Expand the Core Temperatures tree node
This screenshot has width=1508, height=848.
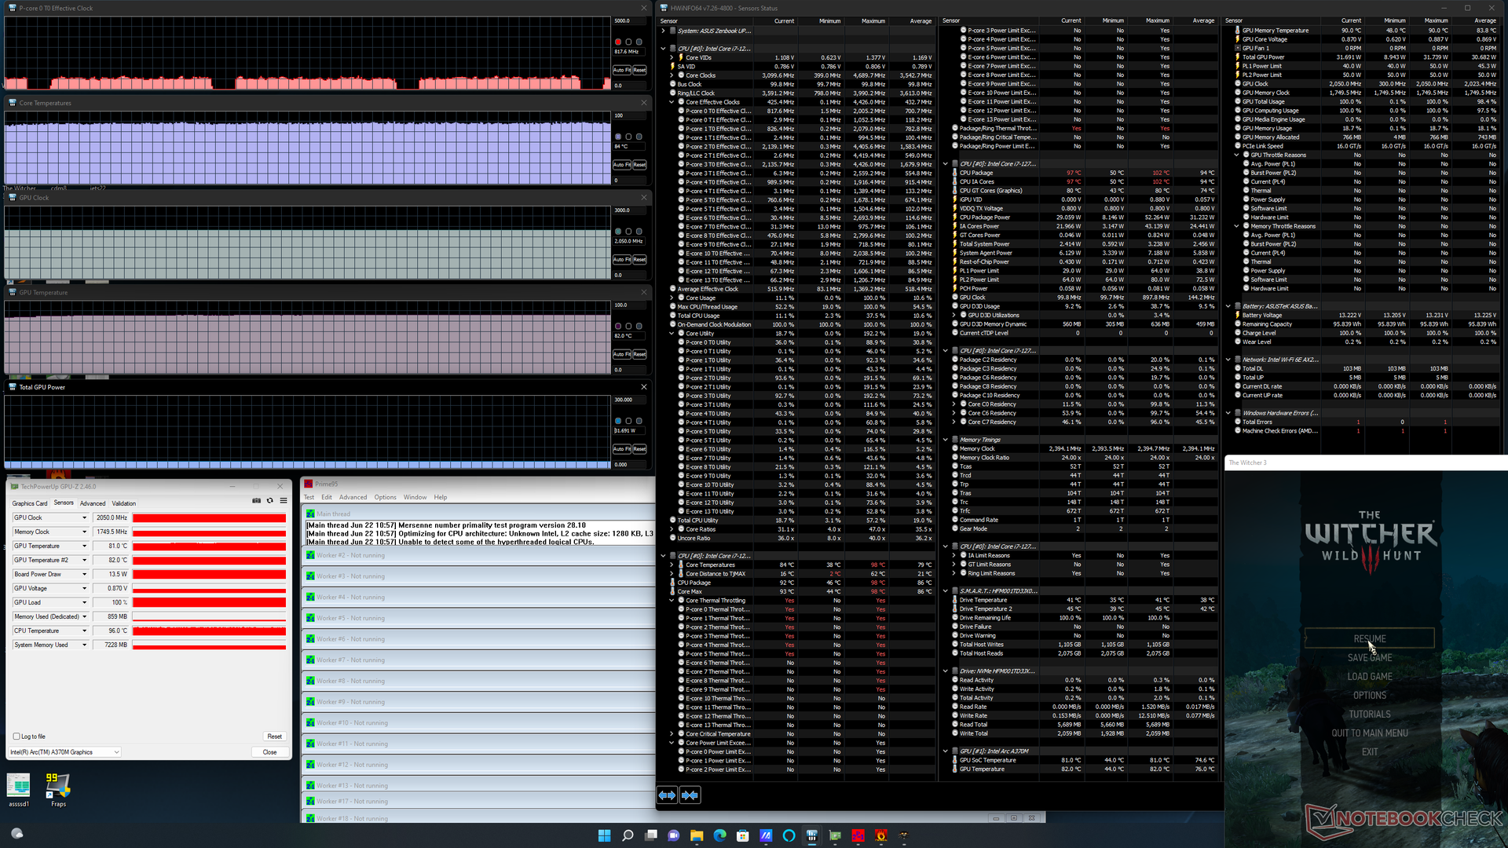pos(672,565)
